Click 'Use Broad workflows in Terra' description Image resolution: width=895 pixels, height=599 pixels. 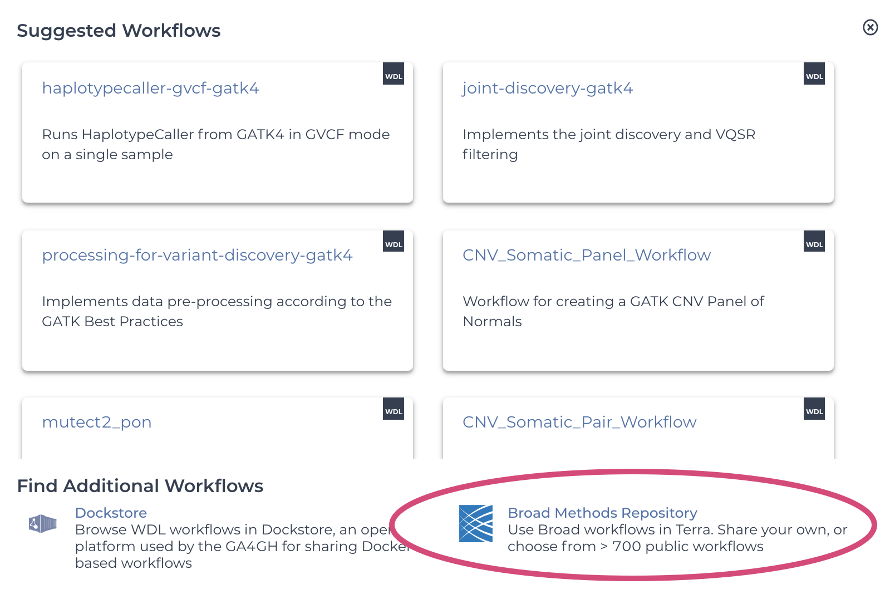[x=677, y=538]
